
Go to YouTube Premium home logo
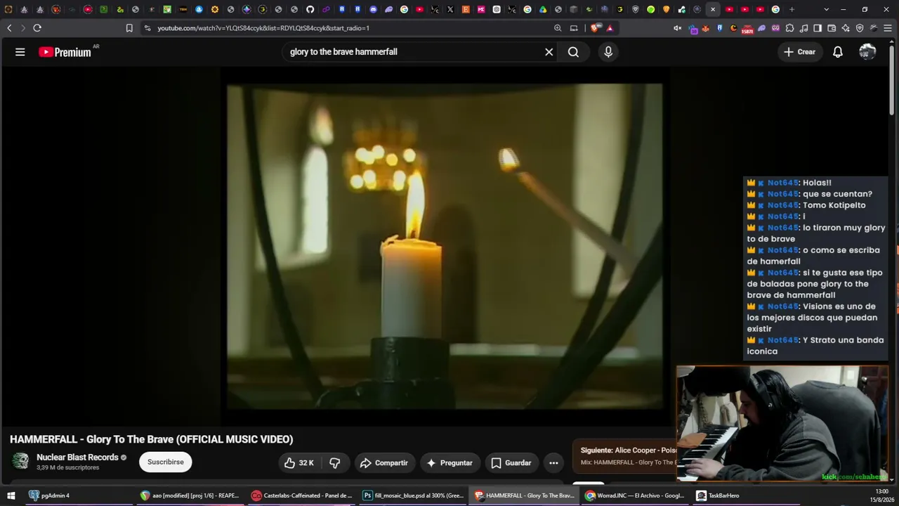[x=65, y=52]
